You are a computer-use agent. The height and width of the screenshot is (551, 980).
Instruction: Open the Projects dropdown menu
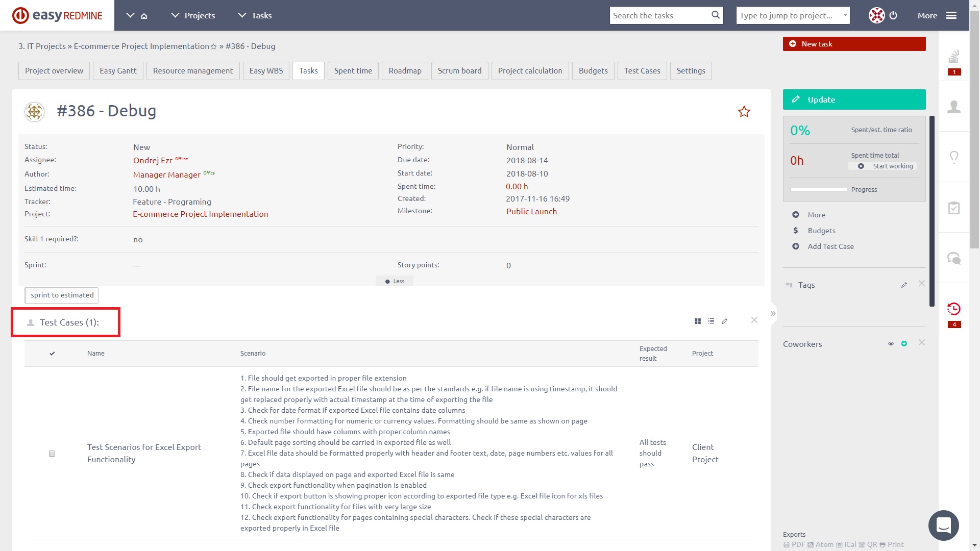click(193, 15)
